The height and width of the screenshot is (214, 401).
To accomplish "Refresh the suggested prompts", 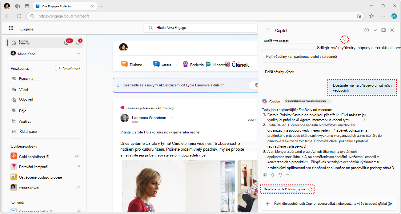I will tap(310, 189).
